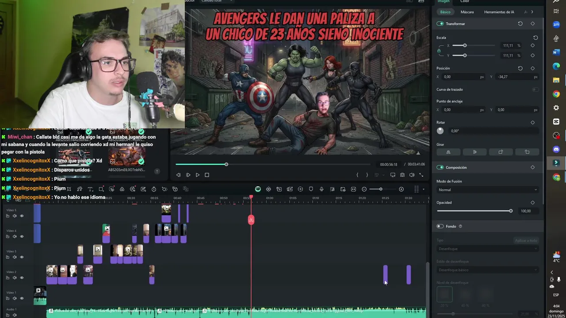
Task: Set mark out point with right brace
Action: click(367, 175)
